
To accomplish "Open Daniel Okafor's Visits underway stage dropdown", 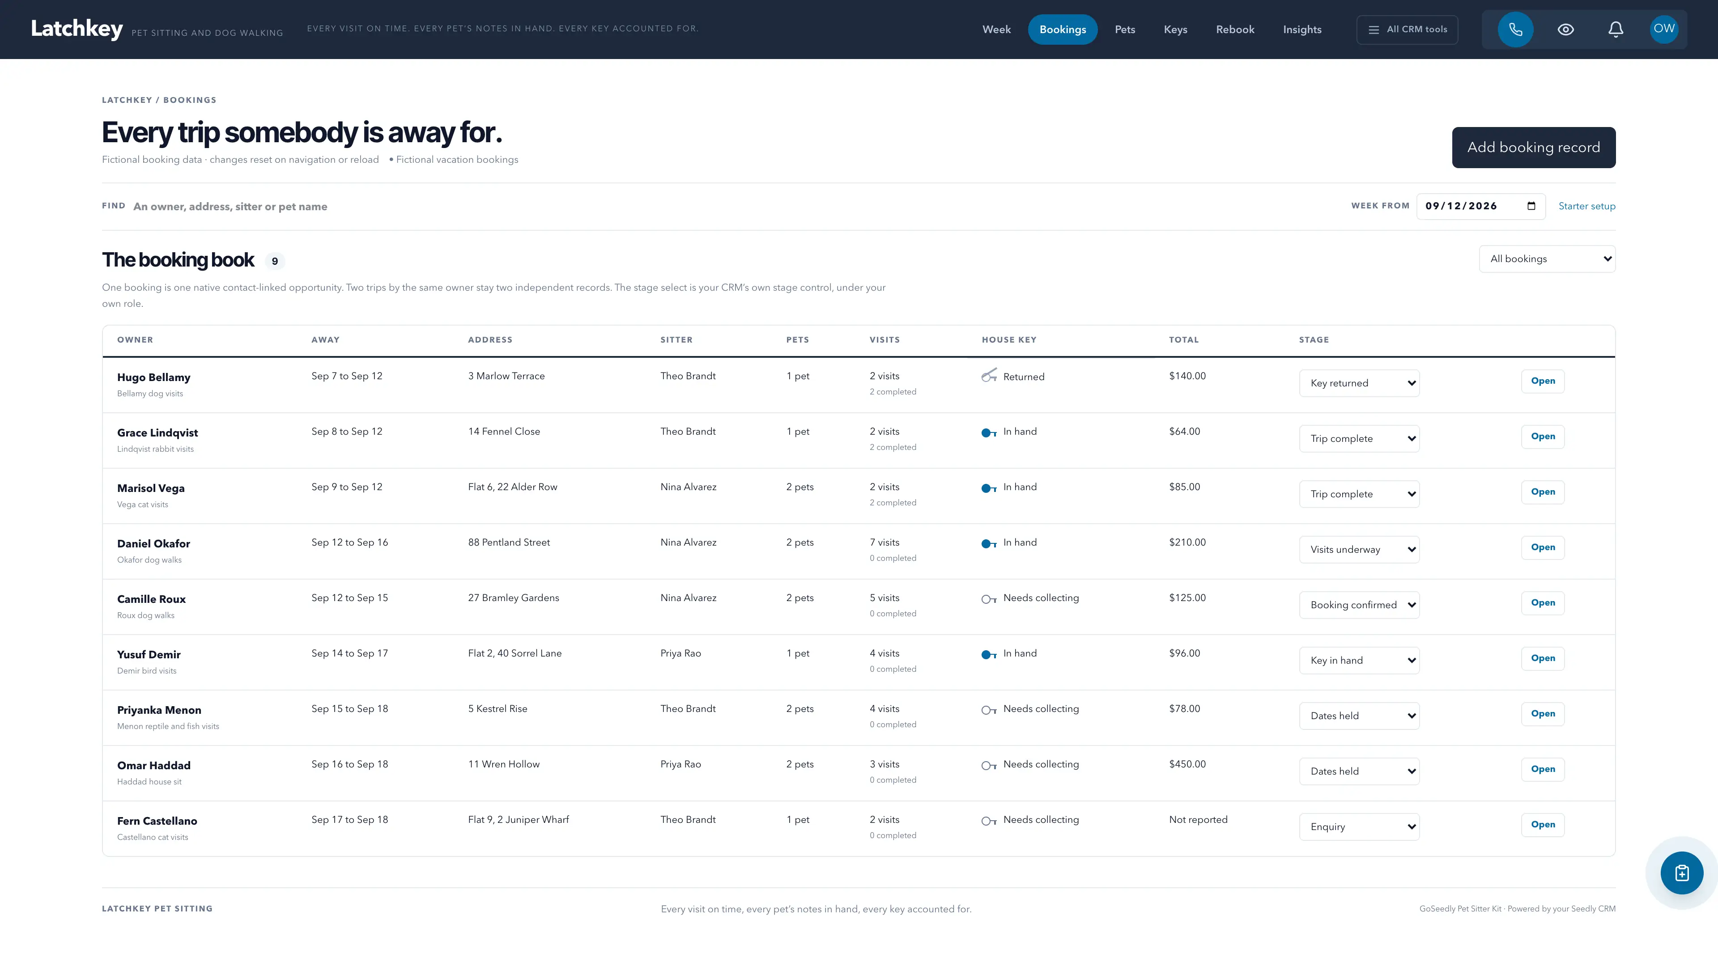I will tap(1359, 549).
